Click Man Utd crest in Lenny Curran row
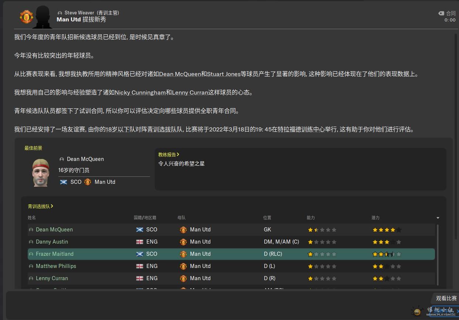This screenshot has height=320, width=459. coord(183,278)
